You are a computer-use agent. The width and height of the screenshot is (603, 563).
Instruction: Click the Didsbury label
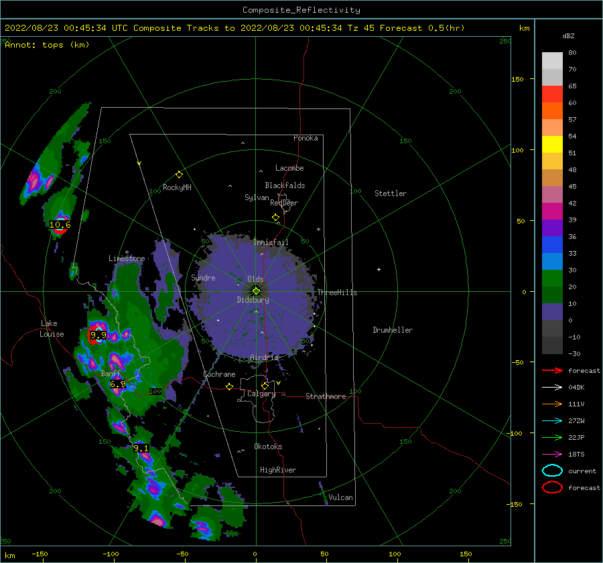(x=253, y=300)
